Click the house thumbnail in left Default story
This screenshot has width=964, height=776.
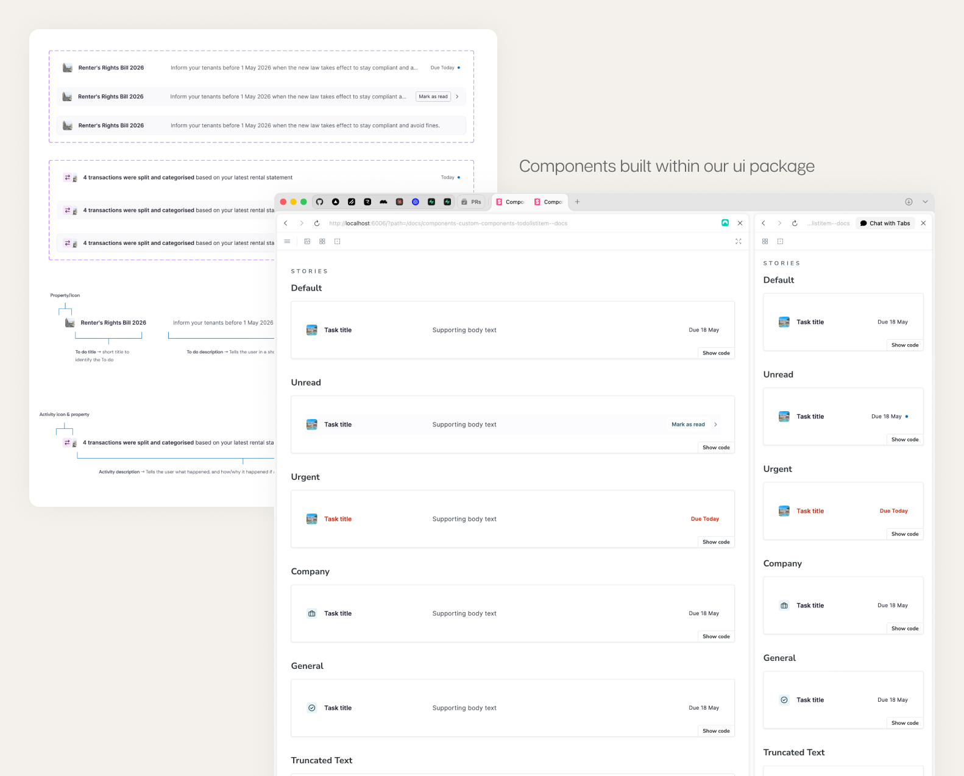click(312, 330)
